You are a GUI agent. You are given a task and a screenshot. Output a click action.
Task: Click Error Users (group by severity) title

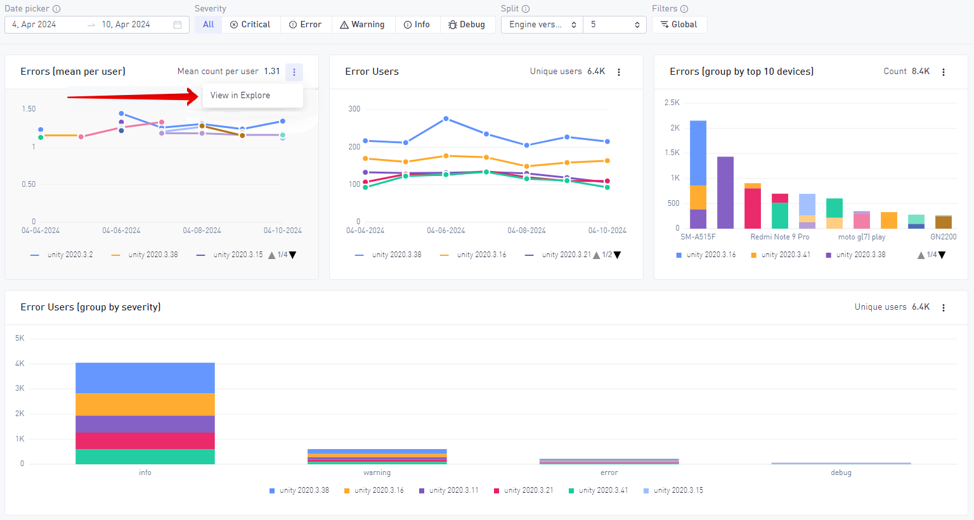[91, 307]
